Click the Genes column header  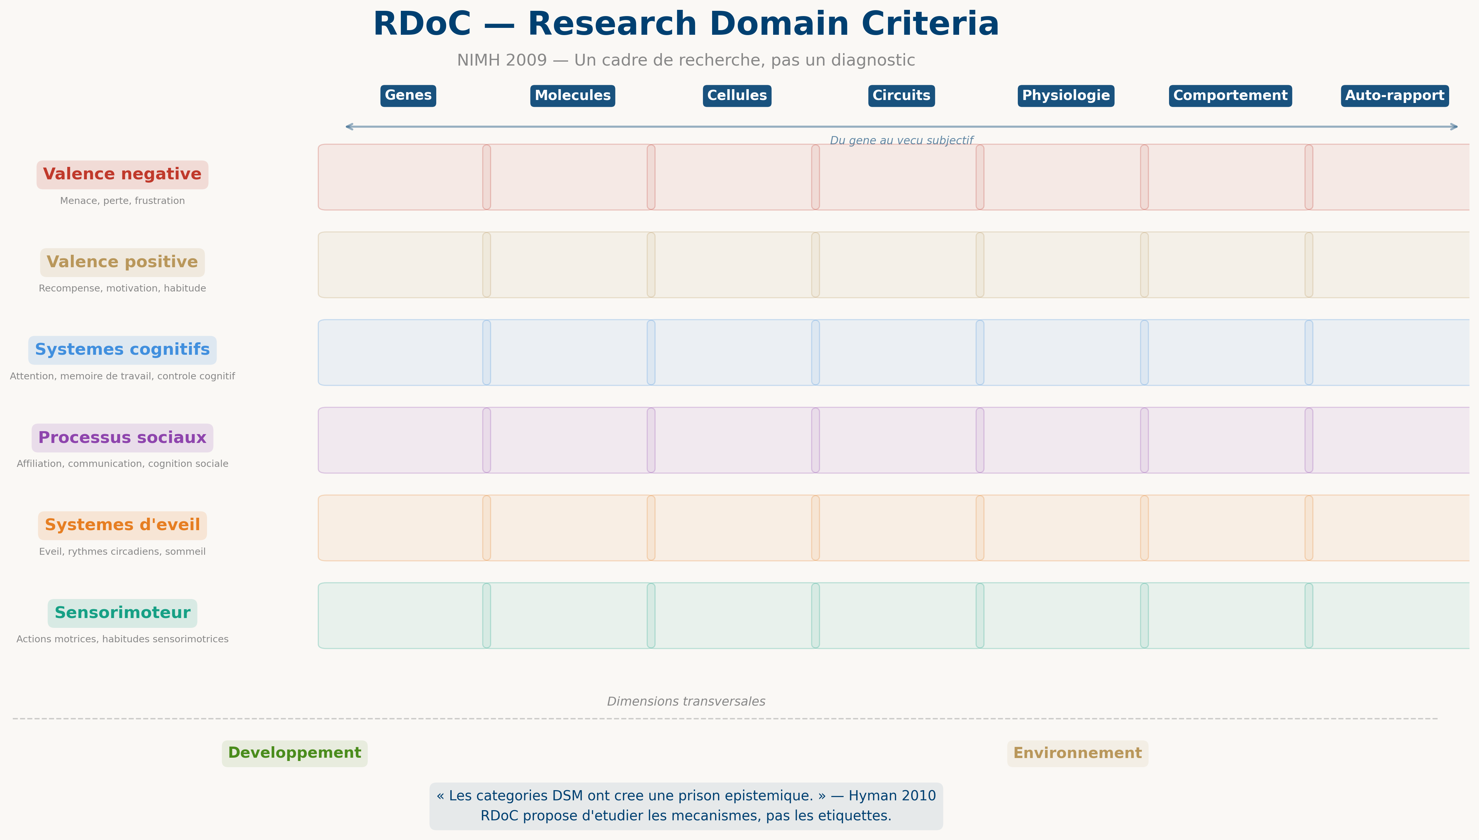408,96
